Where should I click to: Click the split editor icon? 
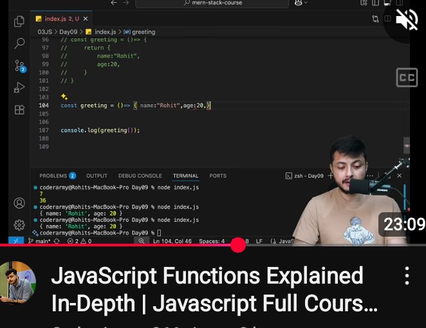point(387,19)
